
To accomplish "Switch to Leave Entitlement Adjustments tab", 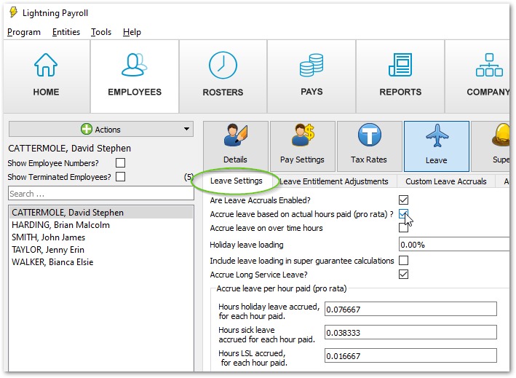I will pos(334,181).
